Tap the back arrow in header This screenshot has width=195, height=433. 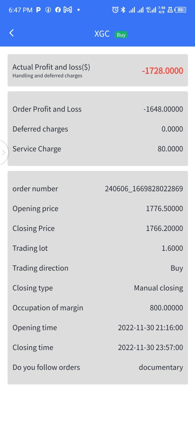pos(12,33)
